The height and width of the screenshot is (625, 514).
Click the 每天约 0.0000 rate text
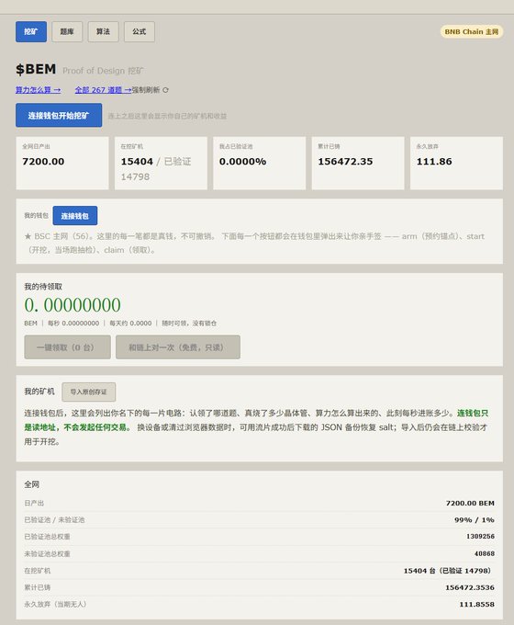(x=130, y=324)
